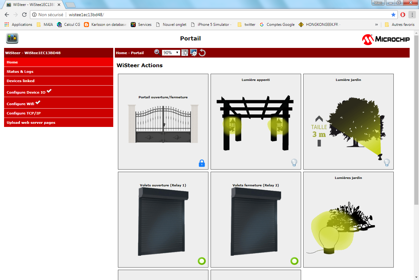Bookmark page with the star icon

click(x=393, y=15)
